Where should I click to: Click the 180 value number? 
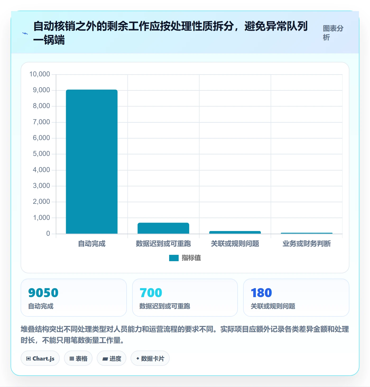pyautogui.click(x=261, y=293)
